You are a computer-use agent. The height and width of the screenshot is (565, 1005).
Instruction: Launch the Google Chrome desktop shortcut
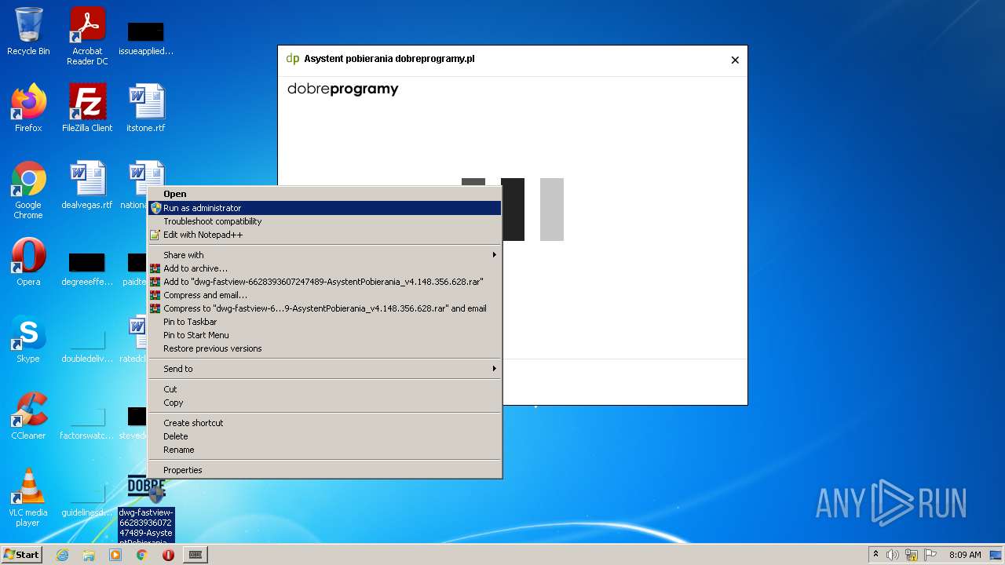click(x=28, y=191)
